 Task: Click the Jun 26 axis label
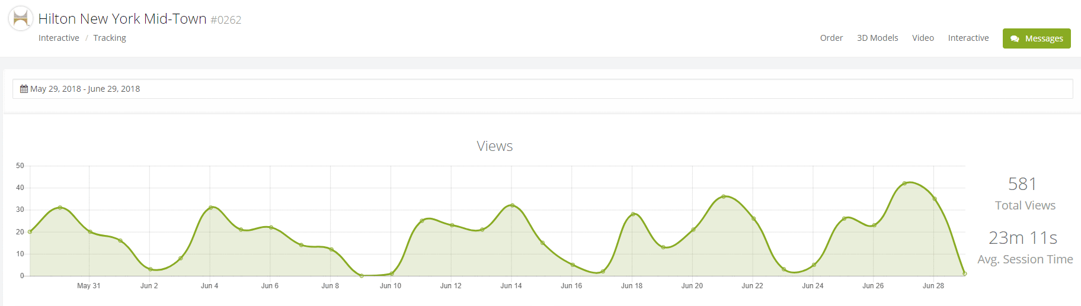[873, 286]
